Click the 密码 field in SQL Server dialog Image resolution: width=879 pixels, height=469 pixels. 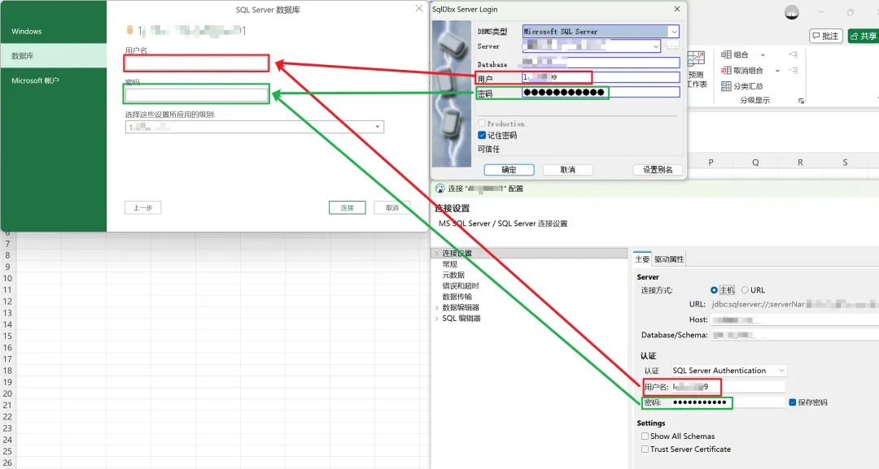[x=196, y=94]
